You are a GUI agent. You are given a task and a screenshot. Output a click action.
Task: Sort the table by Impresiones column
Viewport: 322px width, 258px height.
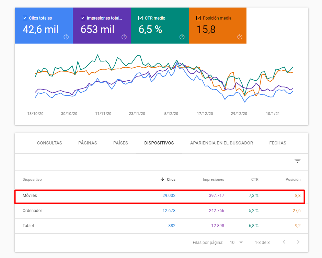coord(214,179)
